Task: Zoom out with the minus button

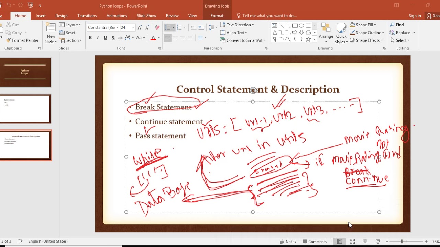Action: [387, 242]
